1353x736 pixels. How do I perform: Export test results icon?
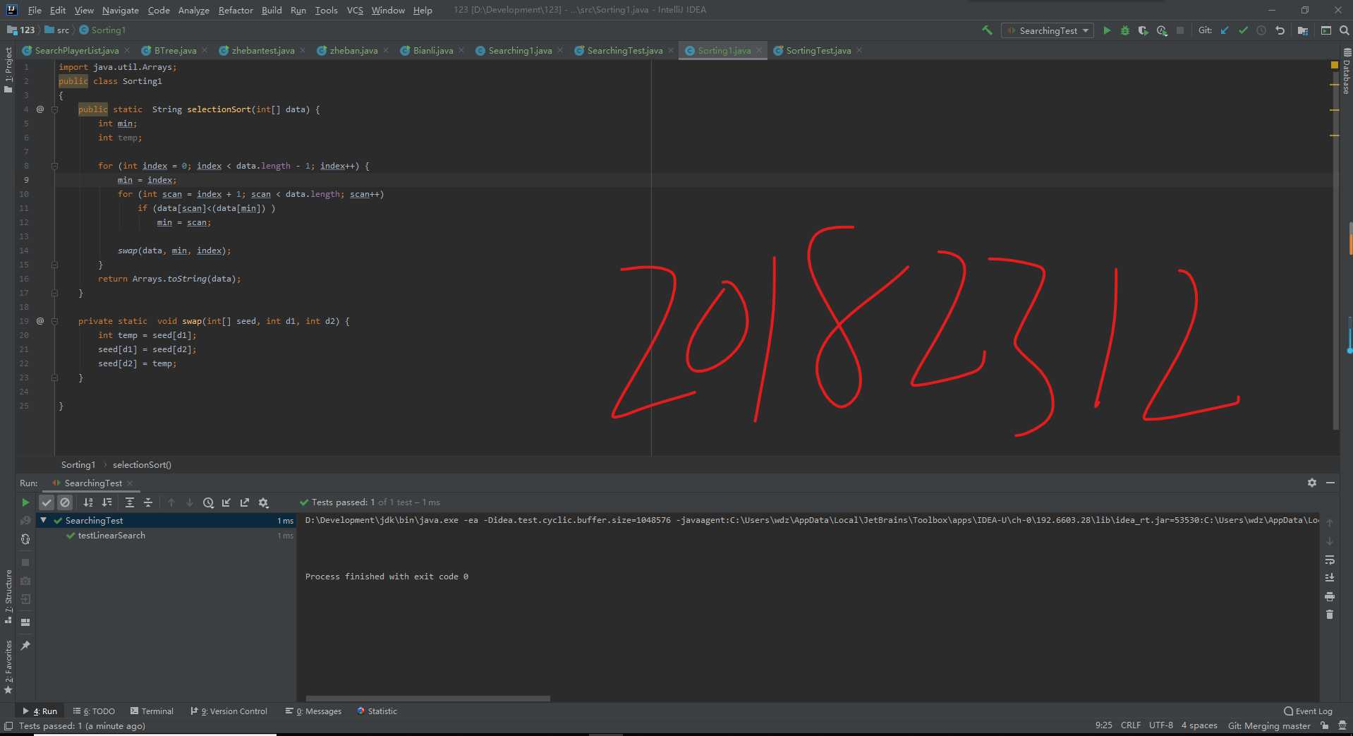click(245, 502)
